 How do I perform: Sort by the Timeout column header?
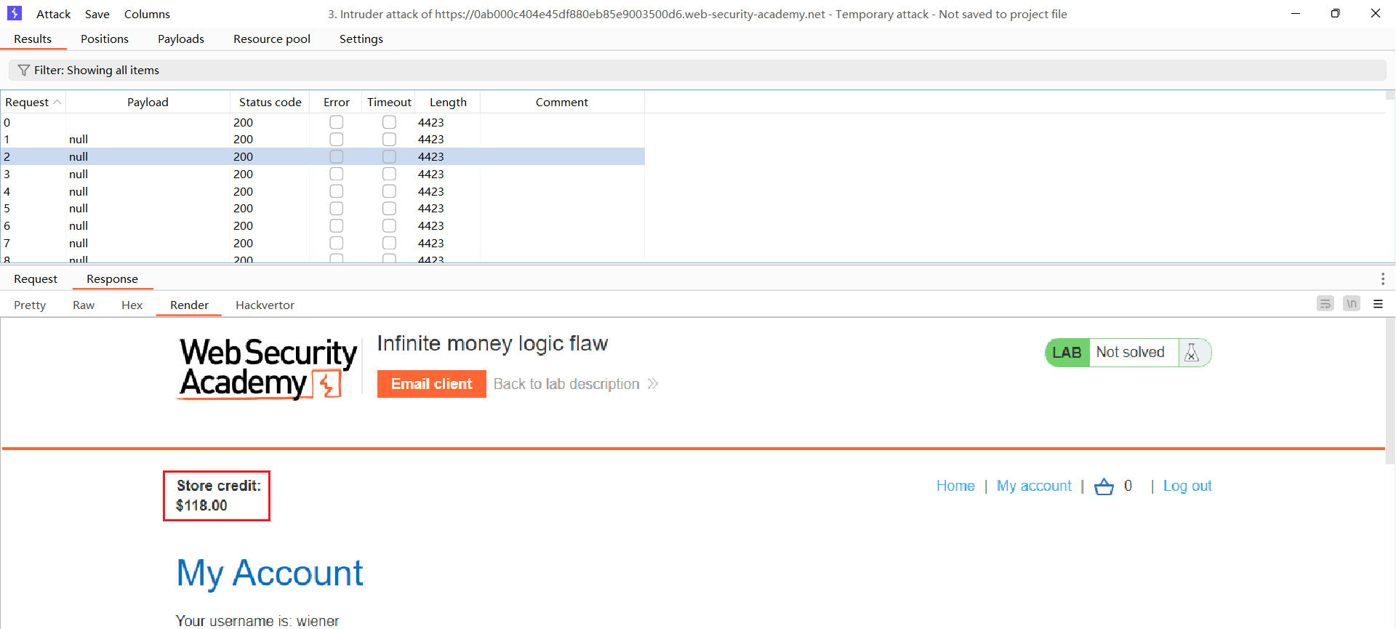[x=389, y=102]
